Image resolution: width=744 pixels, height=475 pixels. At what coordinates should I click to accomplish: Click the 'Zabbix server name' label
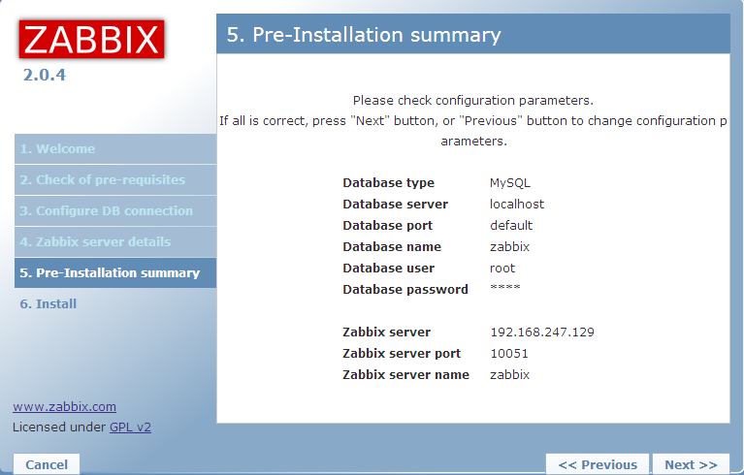pos(405,375)
